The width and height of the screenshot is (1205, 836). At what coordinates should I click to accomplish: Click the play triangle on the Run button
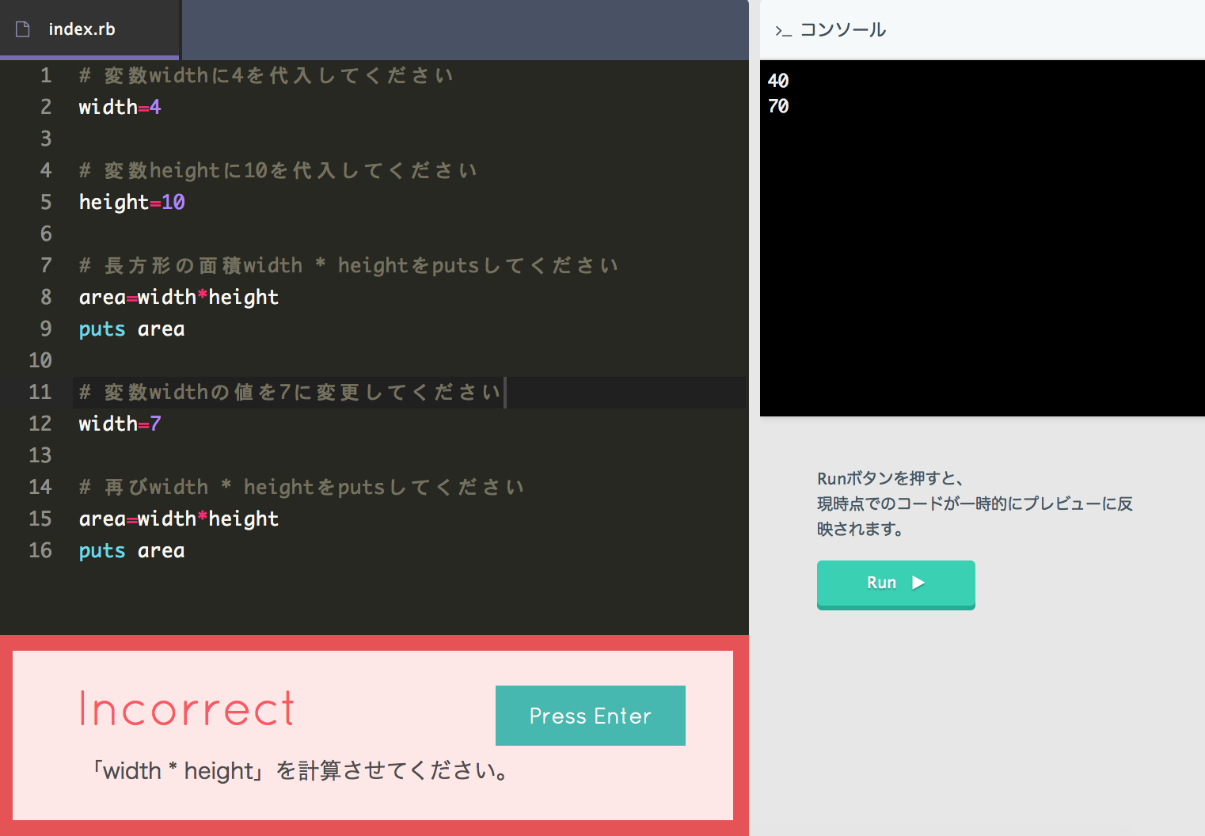918,583
